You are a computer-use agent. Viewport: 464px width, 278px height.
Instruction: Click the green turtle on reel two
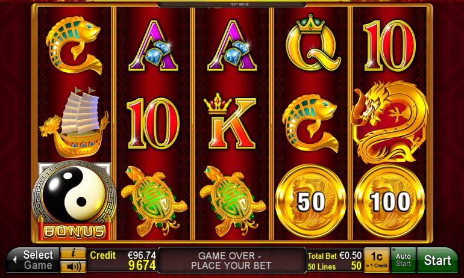point(154,201)
